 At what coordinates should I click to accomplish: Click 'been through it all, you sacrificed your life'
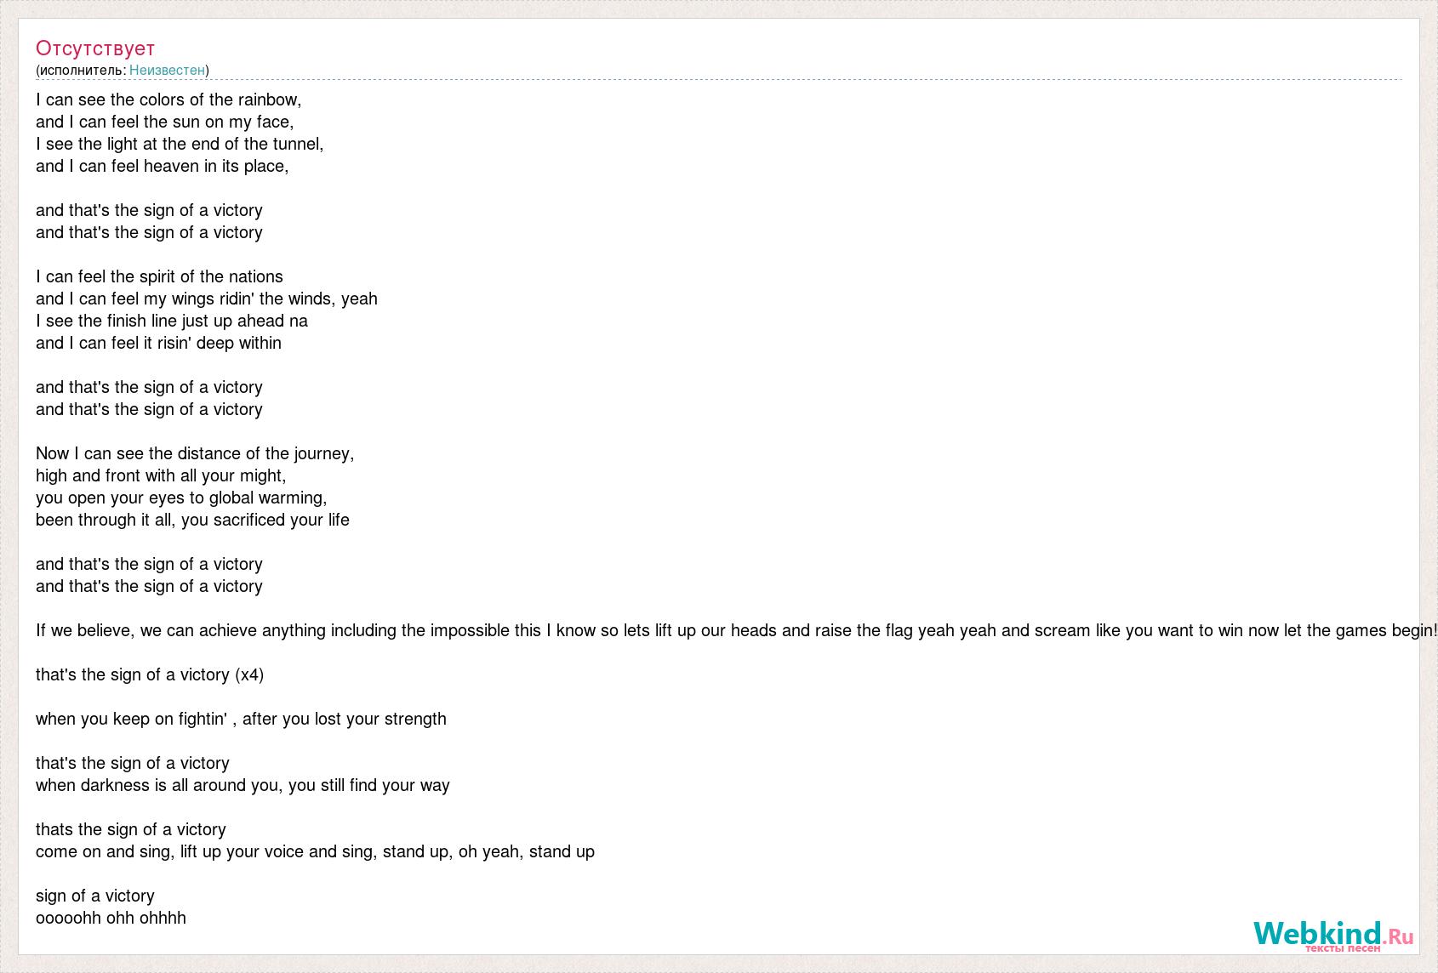(x=192, y=520)
